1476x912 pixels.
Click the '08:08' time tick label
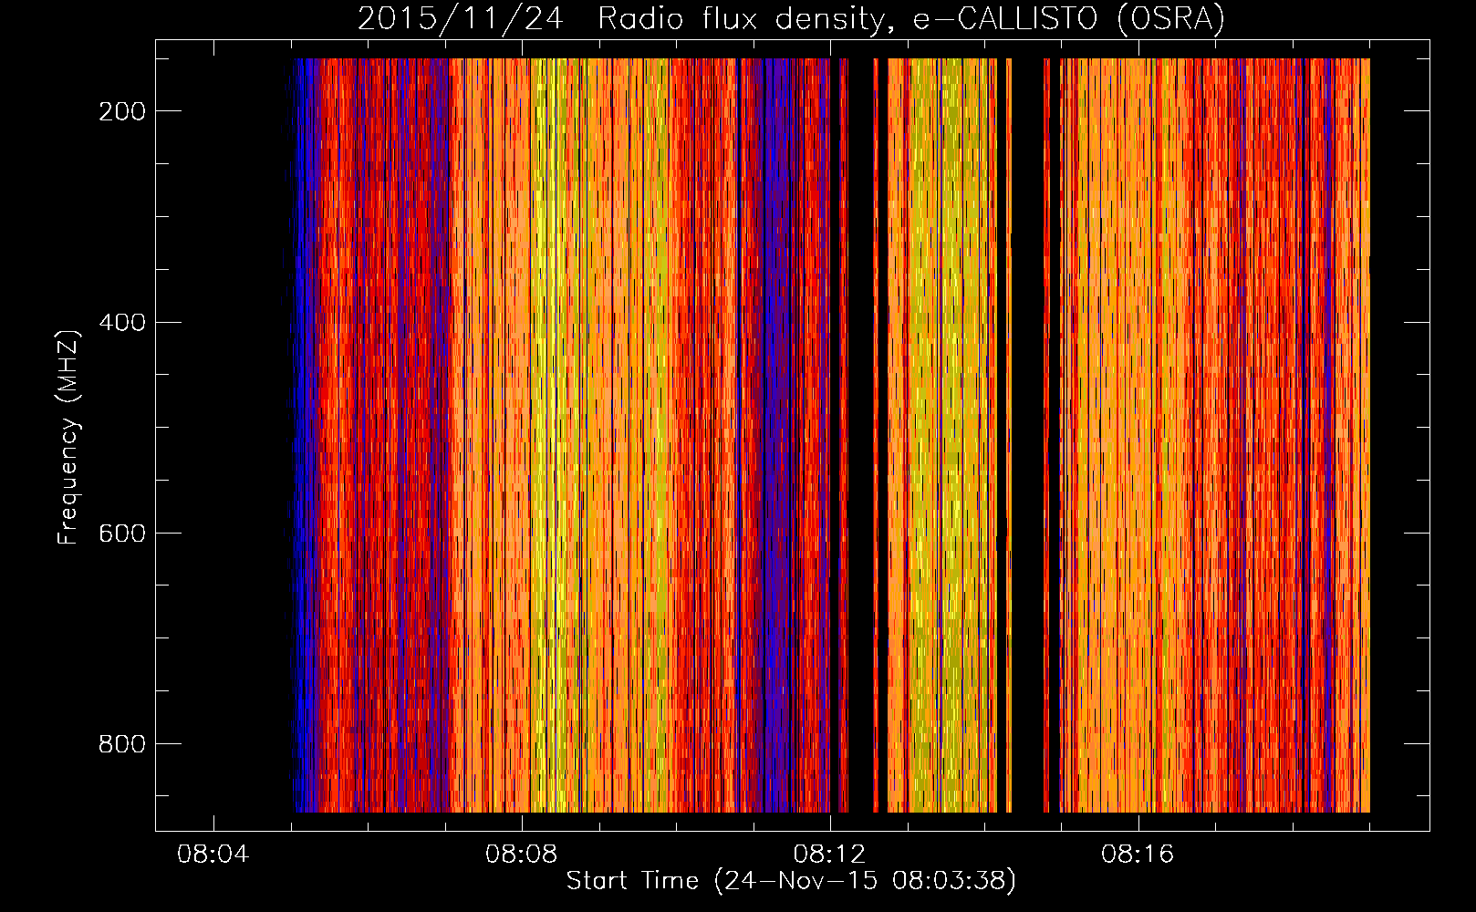pyautogui.click(x=522, y=855)
